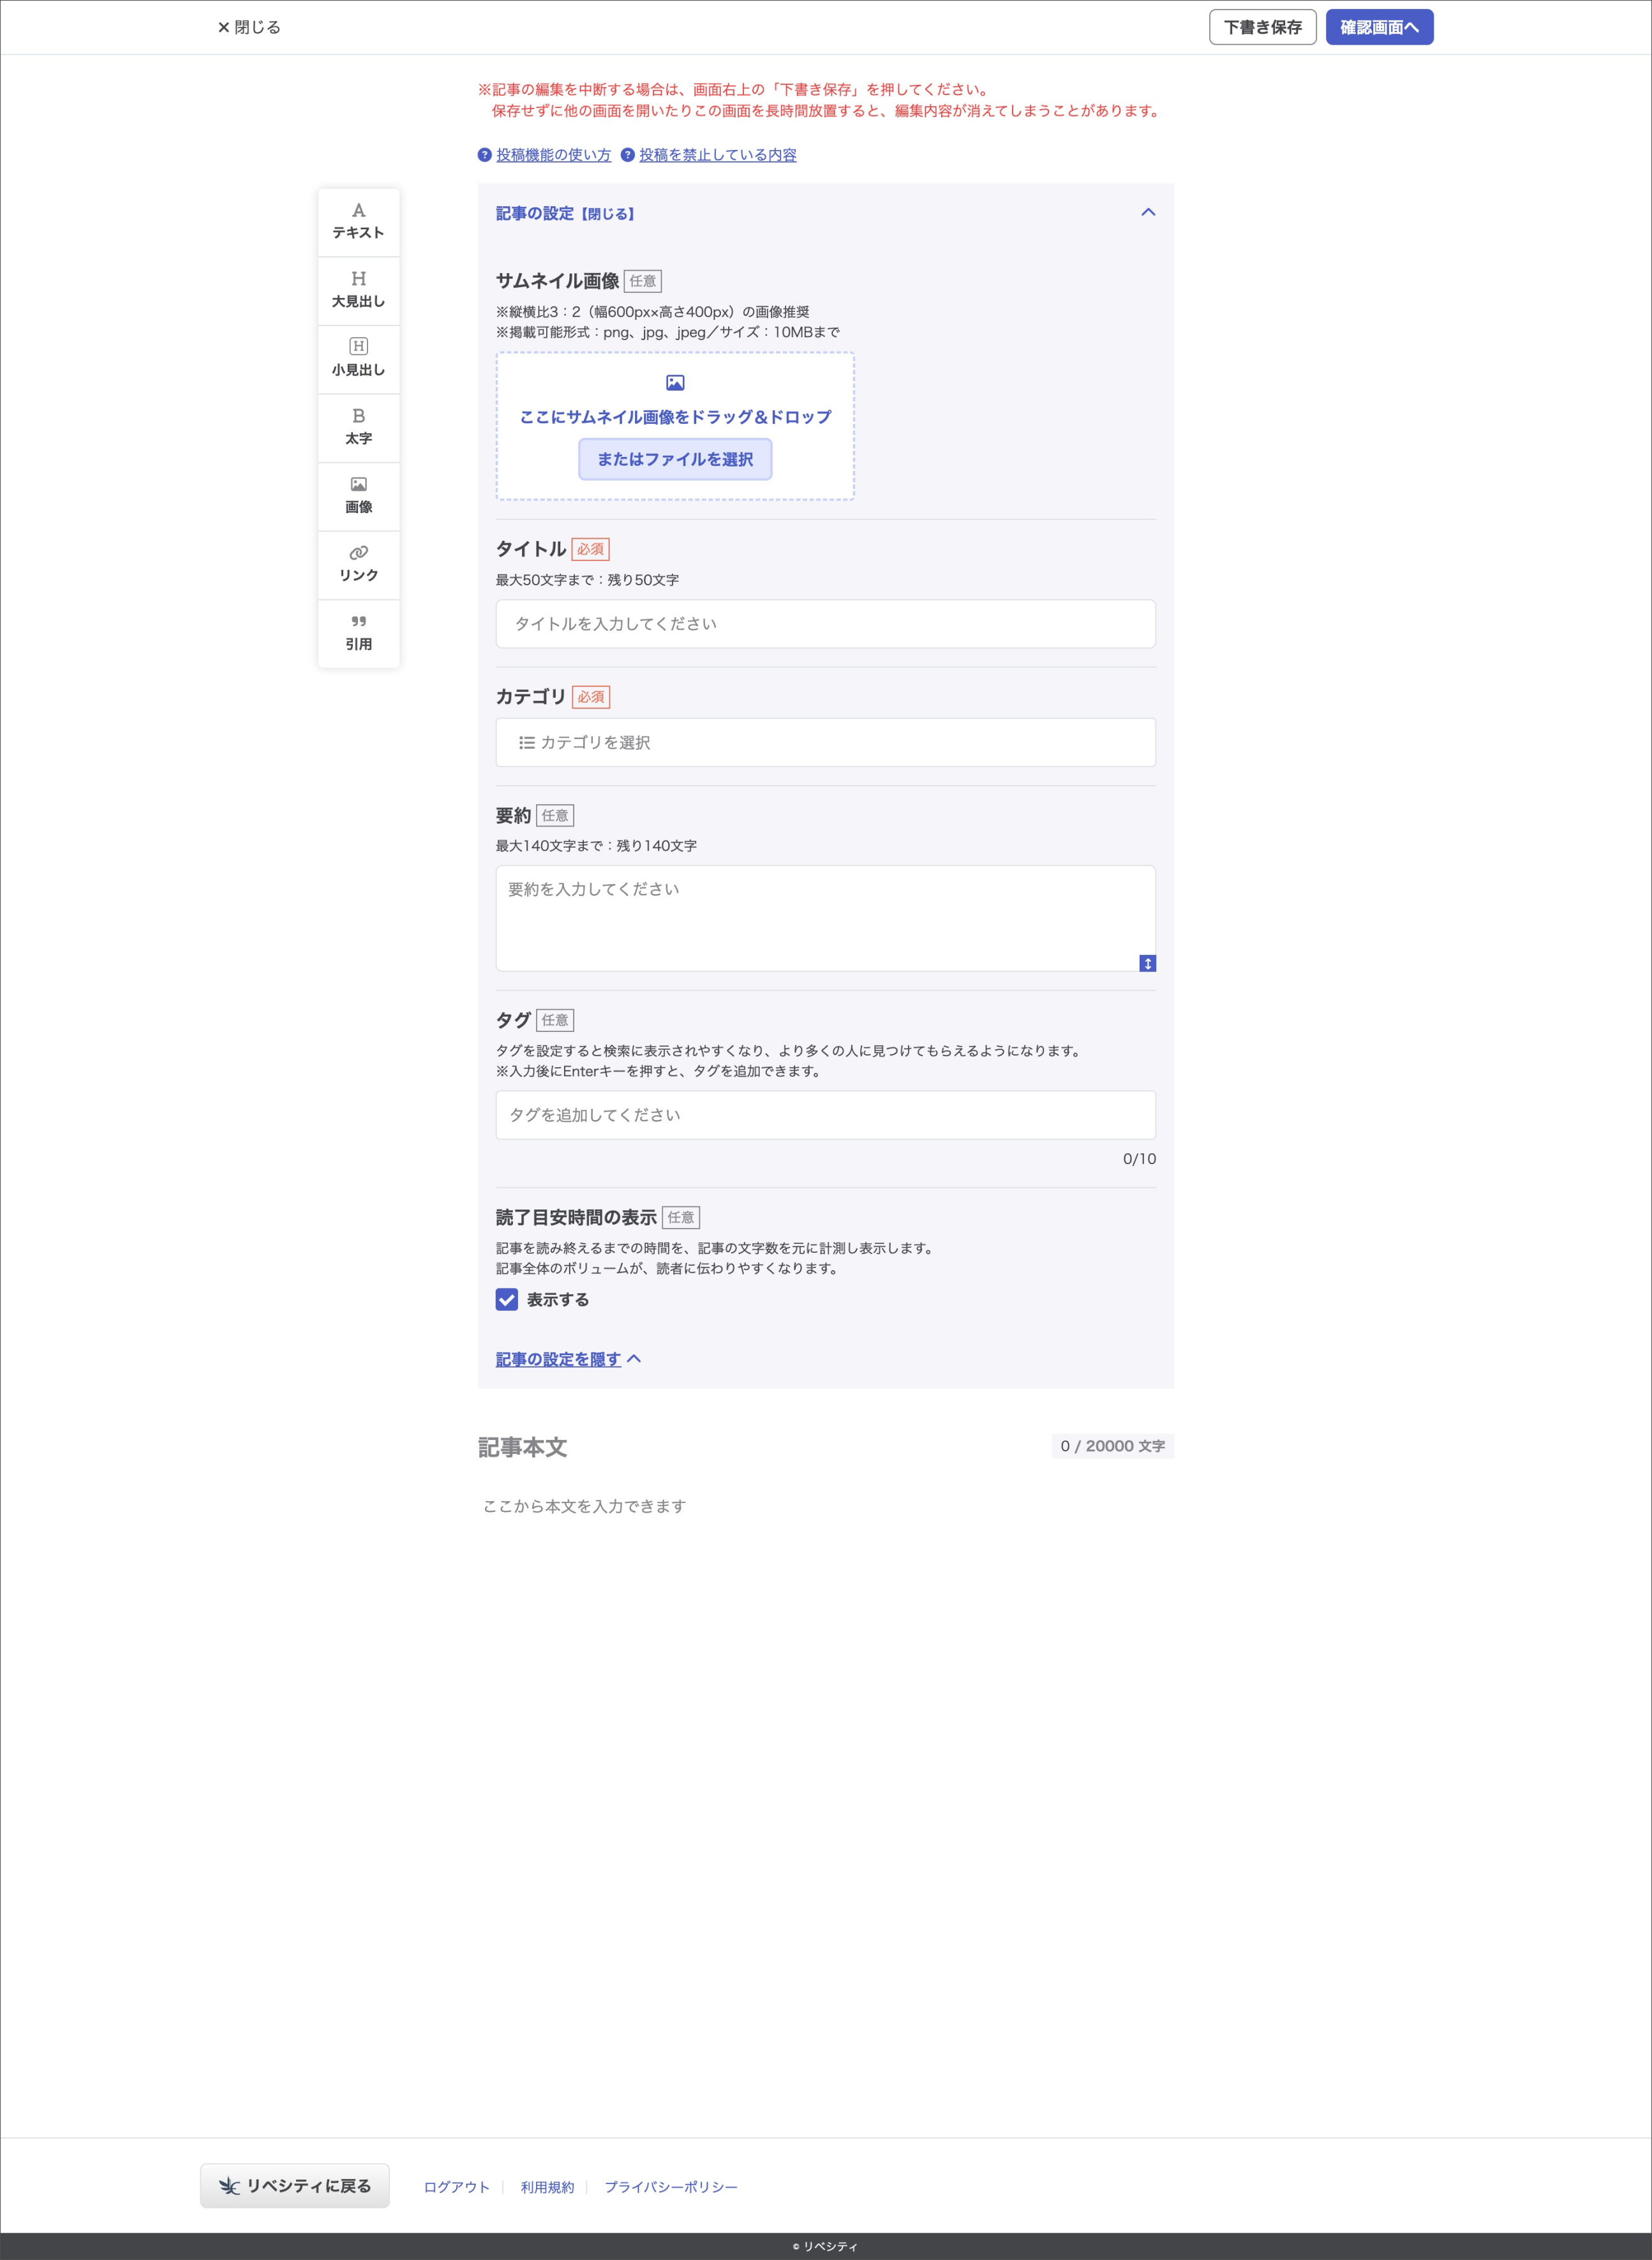Screen dimensions: 1652x2260
Task: Insert a 小見出し small heading
Action: tap(358, 359)
